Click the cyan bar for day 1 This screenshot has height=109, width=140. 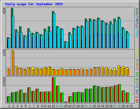coord(9,43)
